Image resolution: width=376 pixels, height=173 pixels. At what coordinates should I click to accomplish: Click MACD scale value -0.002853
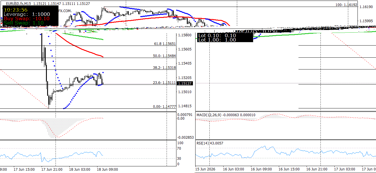pyautogui.click(x=185, y=138)
